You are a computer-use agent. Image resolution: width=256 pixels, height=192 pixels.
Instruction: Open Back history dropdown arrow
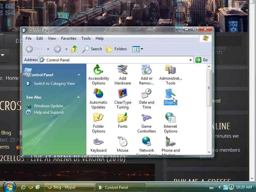48,49
